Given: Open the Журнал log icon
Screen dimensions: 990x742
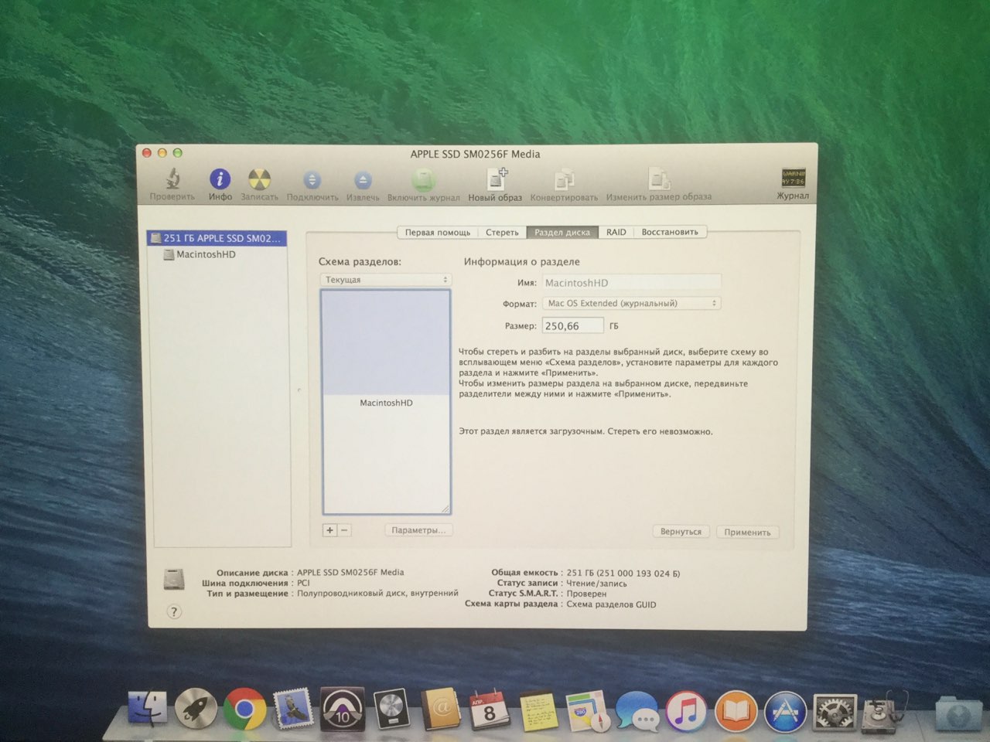Looking at the screenshot, I should (x=793, y=179).
